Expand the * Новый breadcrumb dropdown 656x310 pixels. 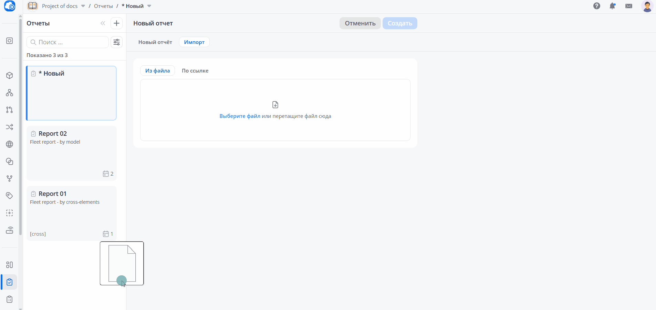(149, 6)
